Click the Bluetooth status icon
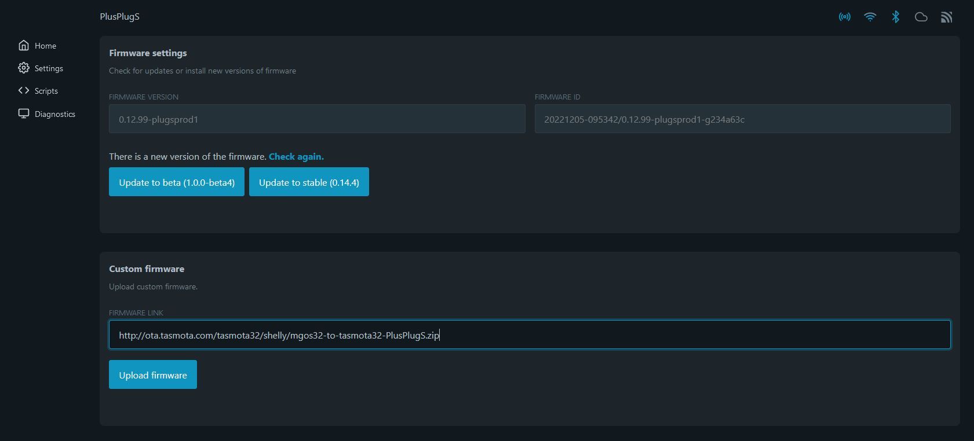 [x=895, y=17]
